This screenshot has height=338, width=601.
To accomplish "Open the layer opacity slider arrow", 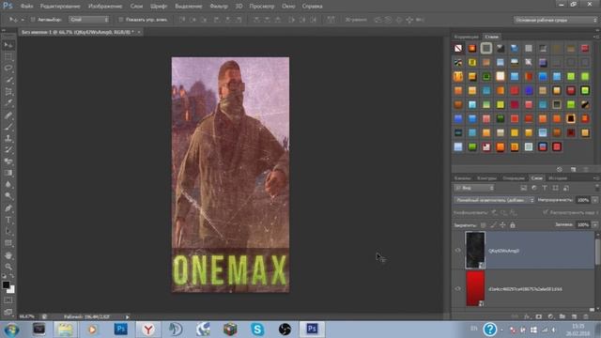I will click(x=594, y=200).
